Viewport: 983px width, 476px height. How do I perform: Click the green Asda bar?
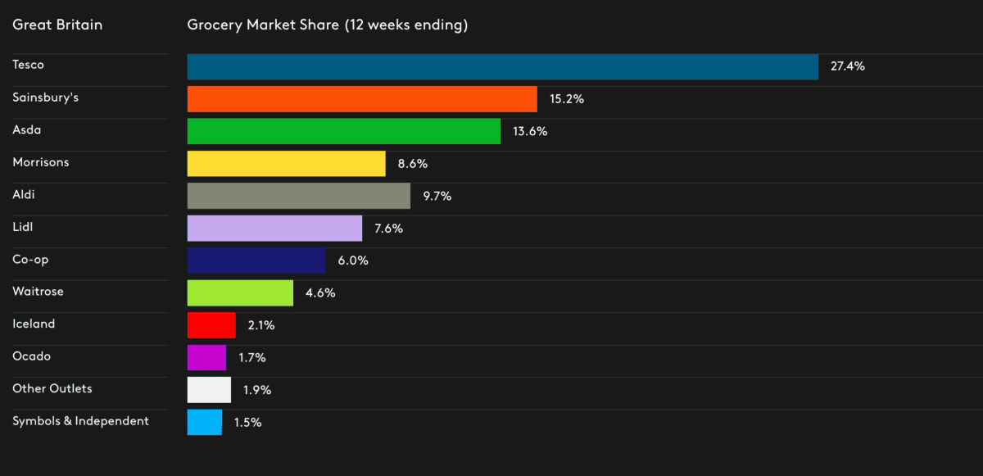[343, 131]
